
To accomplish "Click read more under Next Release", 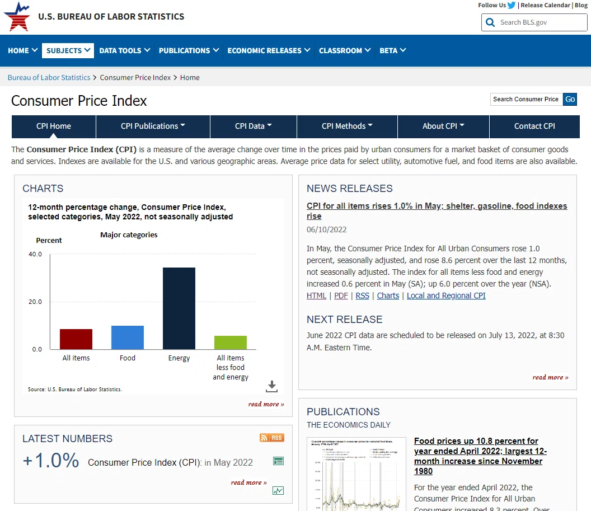I will point(550,377).
